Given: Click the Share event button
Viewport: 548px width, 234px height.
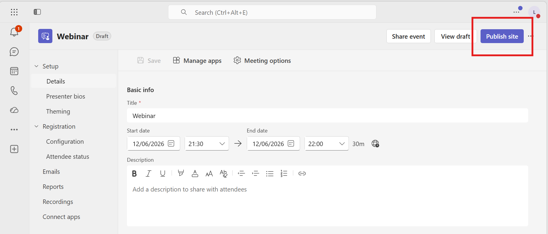Looking at the screenshot, I should point(409,36).
